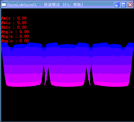Image resolution: width=134 pixels, height=122 pixels.
Task: Select the bottom Angle : 0.00 readout
Action: pos(15,41)
